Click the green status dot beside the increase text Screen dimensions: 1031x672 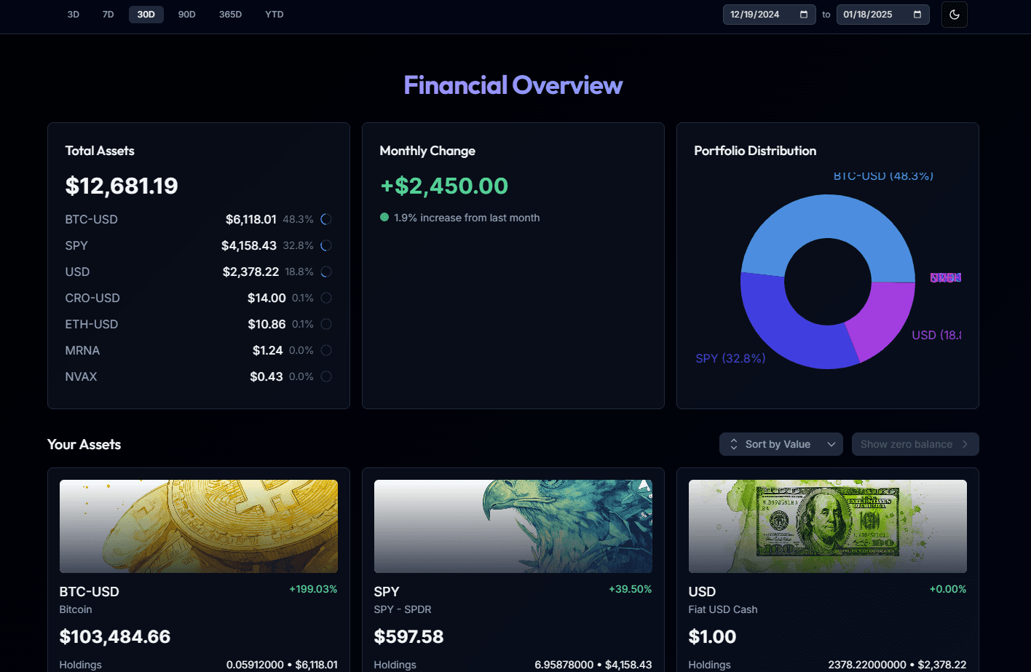click(384, 217)
